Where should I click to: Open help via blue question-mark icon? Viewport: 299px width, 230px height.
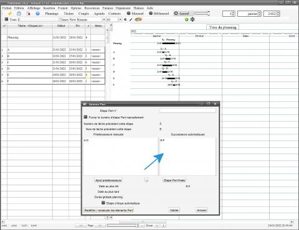37,14
